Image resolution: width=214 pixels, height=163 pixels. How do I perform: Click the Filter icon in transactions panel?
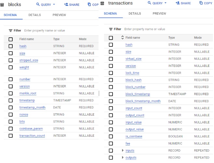click(111, 29)
